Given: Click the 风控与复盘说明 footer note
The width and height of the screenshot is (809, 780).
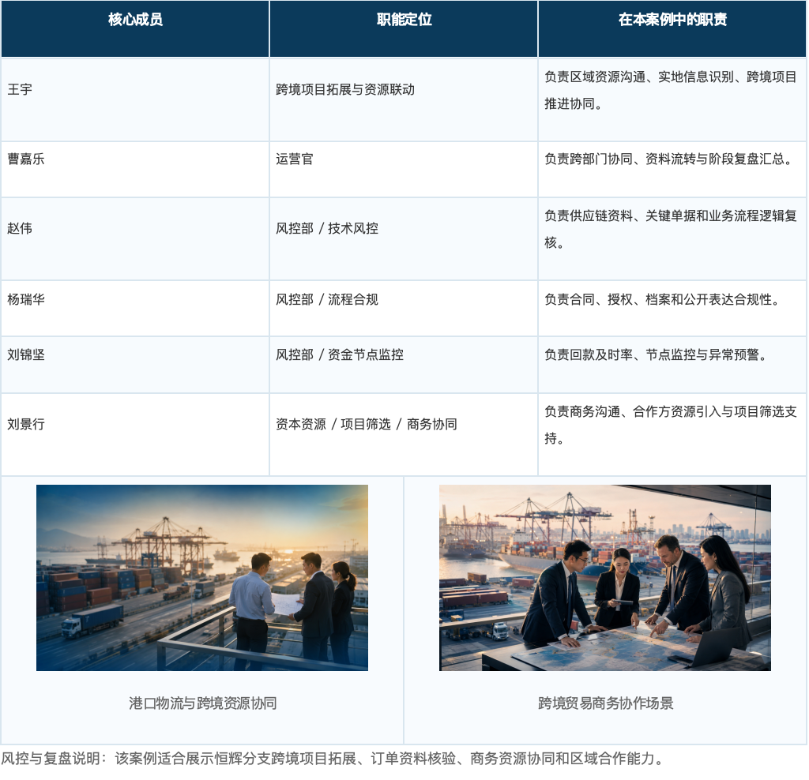Looking at the screenshot, I should (x=333, y=759).
